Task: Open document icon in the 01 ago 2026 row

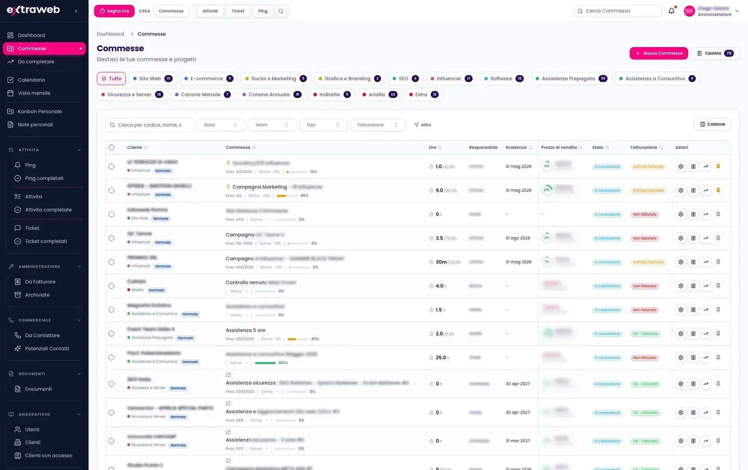Action: 693,238
